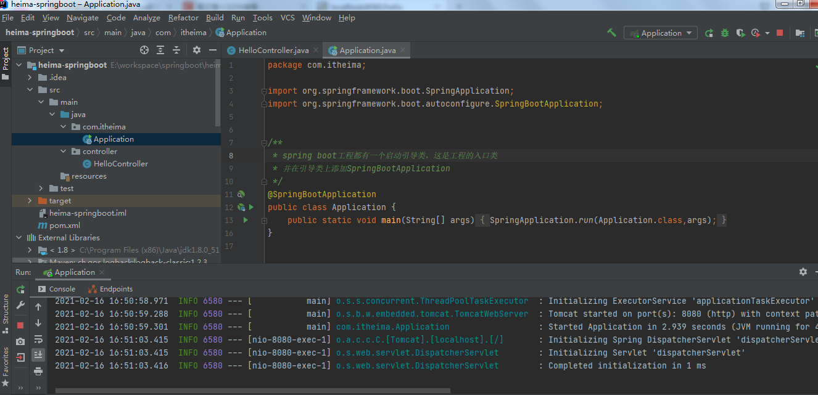
Task: Toggle Expand All in Project panel
Action: 160,49
